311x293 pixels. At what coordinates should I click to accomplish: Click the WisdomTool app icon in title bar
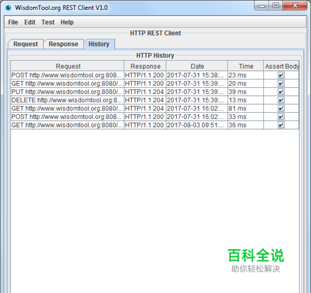point(8,8)
